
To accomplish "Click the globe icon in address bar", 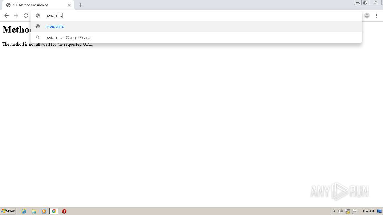I will coord(38,16).
